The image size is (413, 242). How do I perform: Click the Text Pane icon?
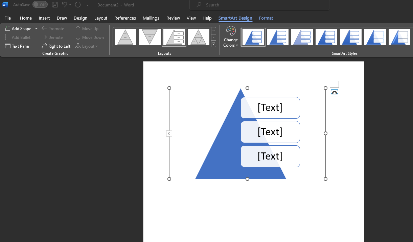pyautogui.click(x=8, y=46)
